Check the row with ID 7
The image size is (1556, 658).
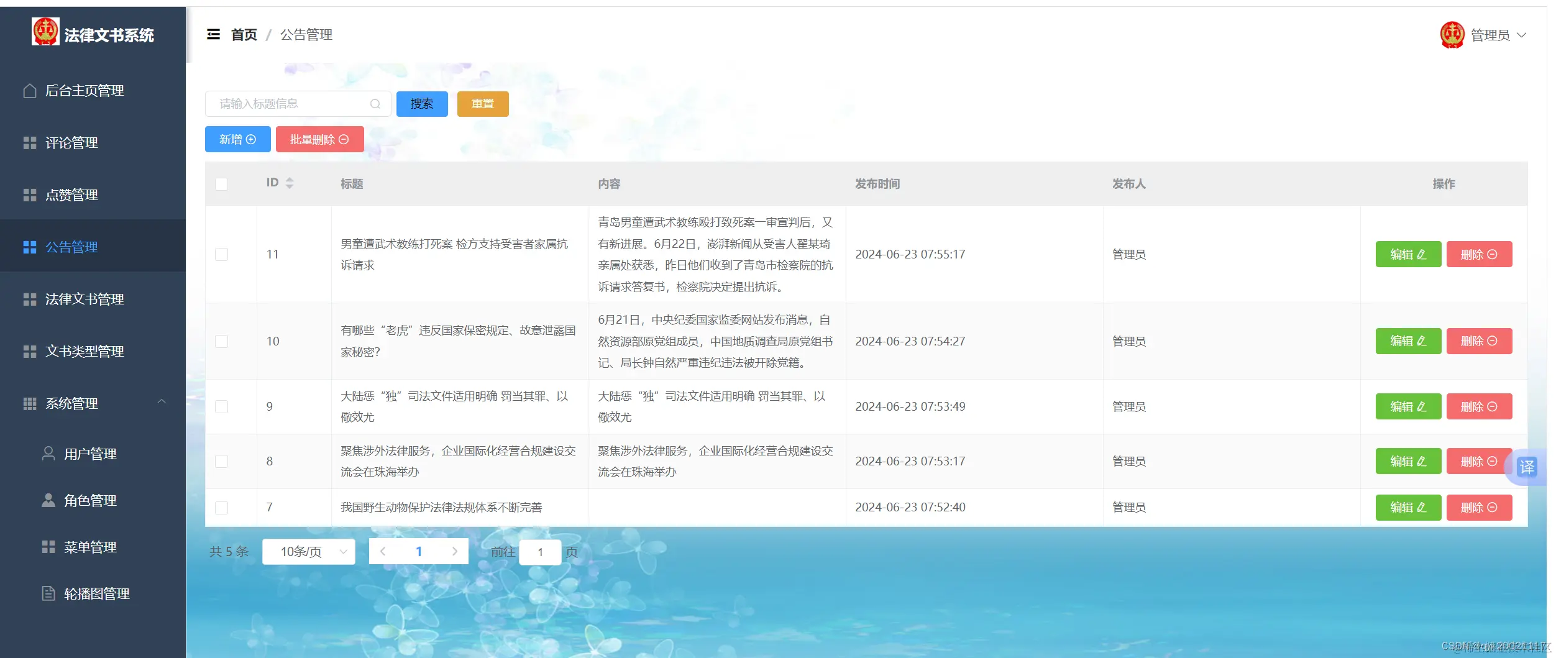[x=221, y=508]
